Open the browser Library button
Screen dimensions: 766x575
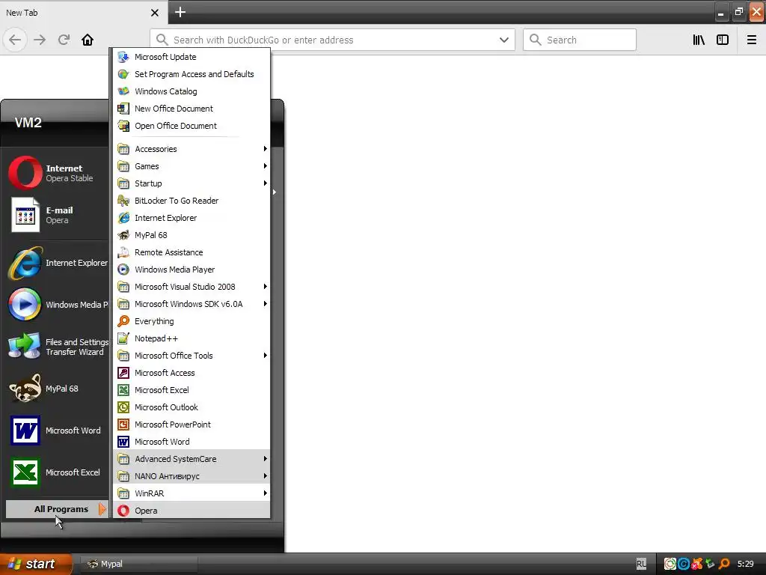(x=699, y=40)
